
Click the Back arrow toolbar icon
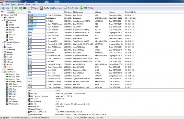pyautogui.click(x=4, y=8)
